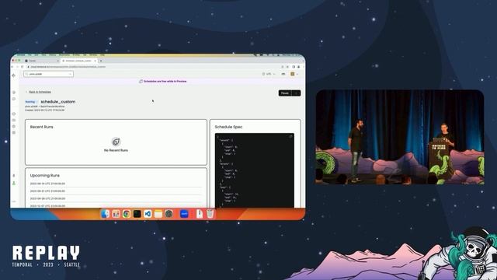Click the stage camera video feed
Viewport: 497px width, 280px height.
pos(400,137)
